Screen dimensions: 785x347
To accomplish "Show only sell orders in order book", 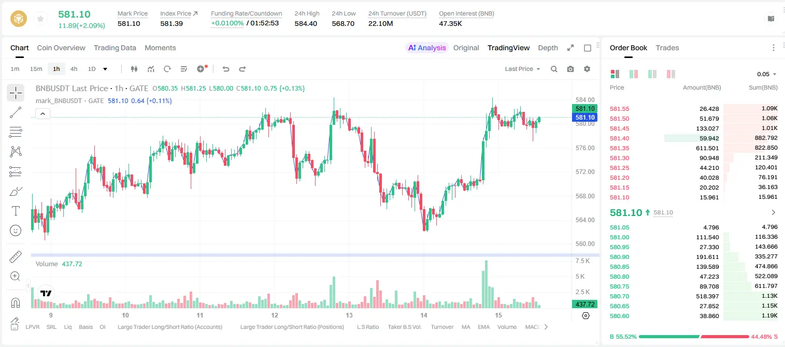I will 671,74.
